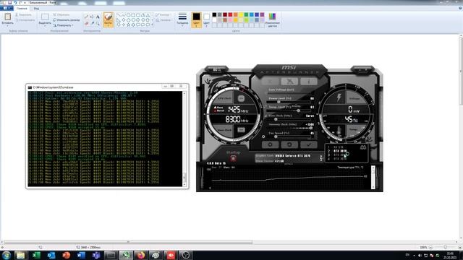Screen dimensions: 463x260
Task: Open Microsoft Teams from the taskbar
Action: [x=96, y=255]
